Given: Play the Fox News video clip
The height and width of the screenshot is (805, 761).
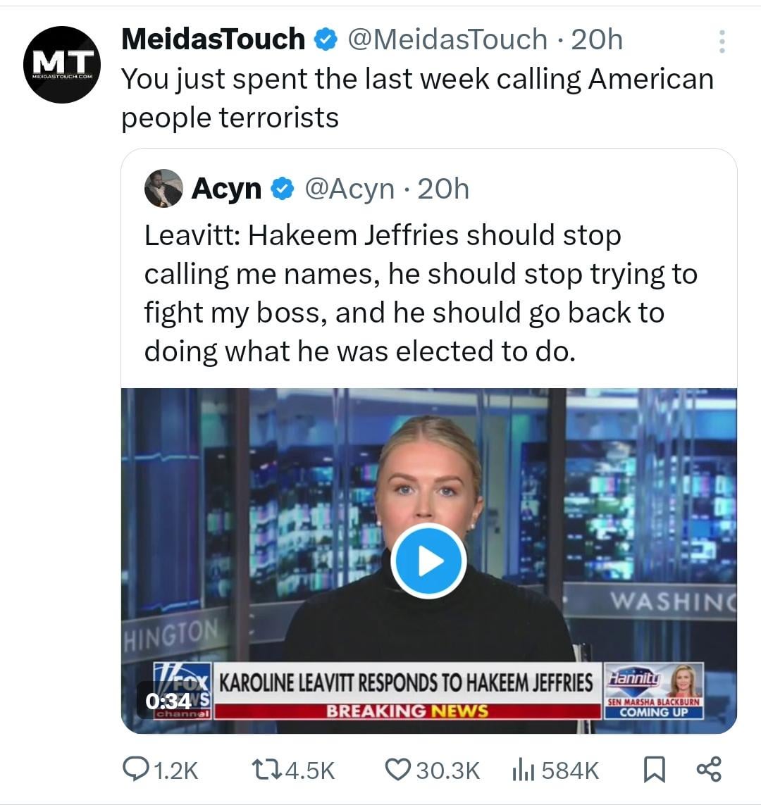Looking at the screenshot, I should (428, 561).
